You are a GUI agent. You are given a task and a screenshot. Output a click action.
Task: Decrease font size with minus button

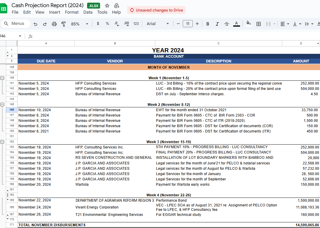point(178,24)
